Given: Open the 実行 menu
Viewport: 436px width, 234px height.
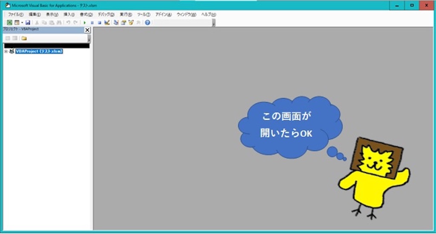Looking at the screenshot, I should [126, 14].
